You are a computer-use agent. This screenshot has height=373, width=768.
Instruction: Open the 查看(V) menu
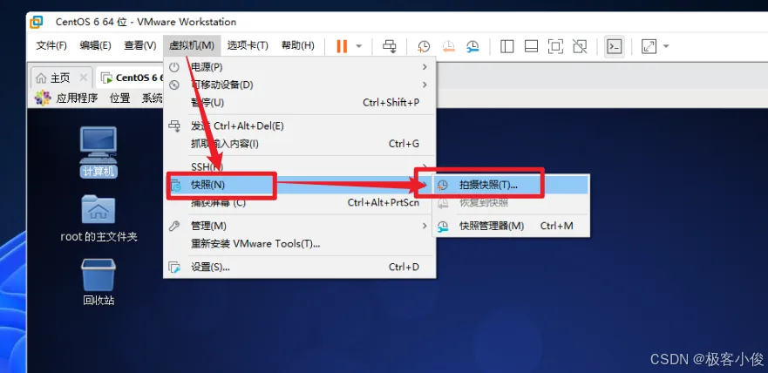click(x=140, y=45)
